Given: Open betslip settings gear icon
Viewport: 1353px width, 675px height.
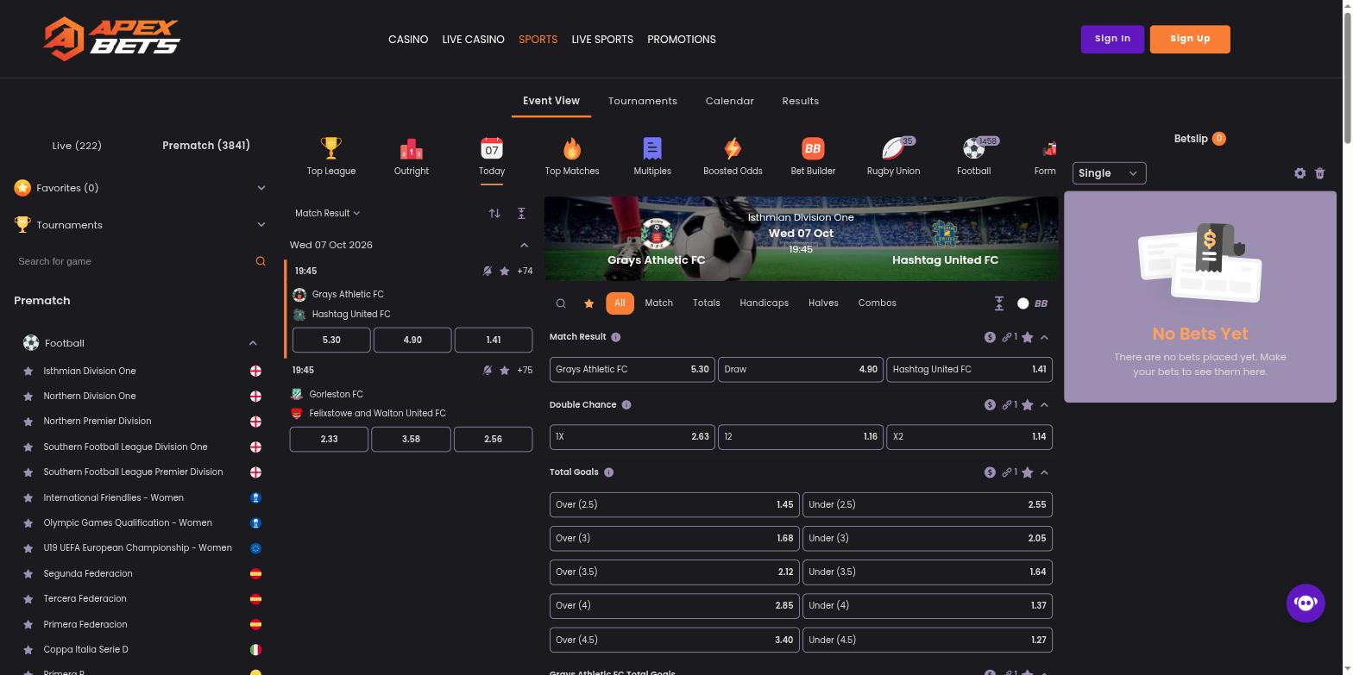Looking at the screenshot, I should (1300, 173).
